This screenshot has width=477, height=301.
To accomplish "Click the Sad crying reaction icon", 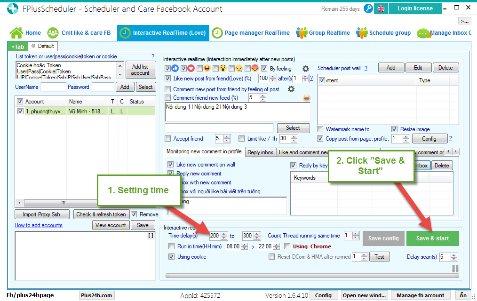I will click(x=239, y=68).
